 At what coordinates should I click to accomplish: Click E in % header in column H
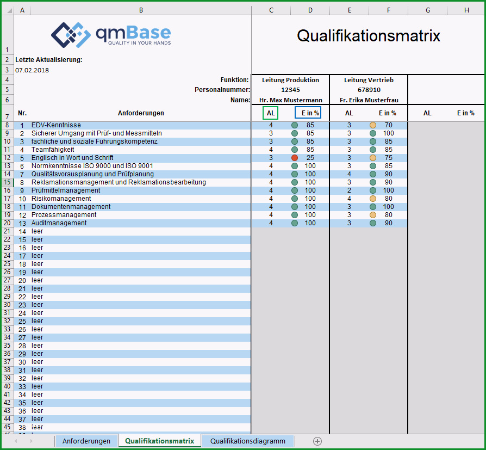[x=465, y=113]
